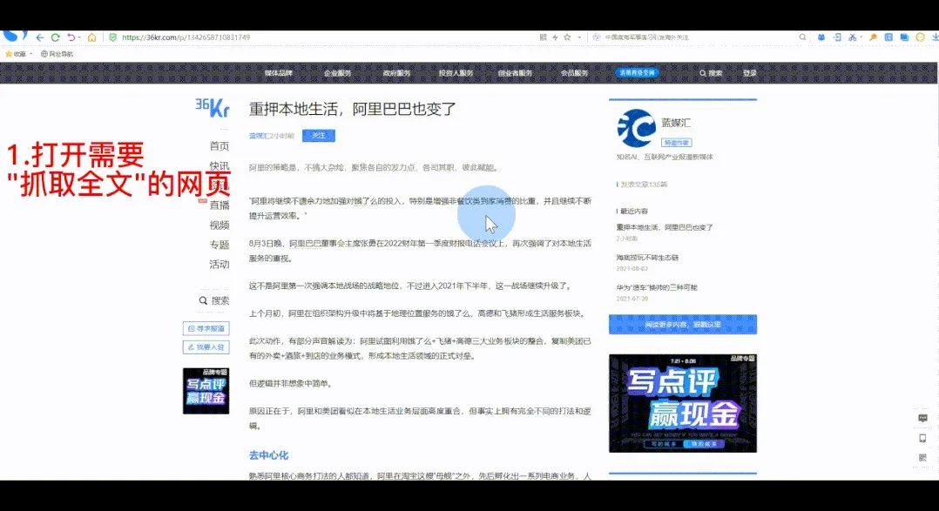Expand the undo history dropdown arrow
939x511 pixels.
[x=80, y=37]
